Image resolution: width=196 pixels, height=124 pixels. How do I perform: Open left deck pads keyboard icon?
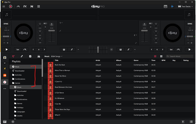(x=64, y=50)
